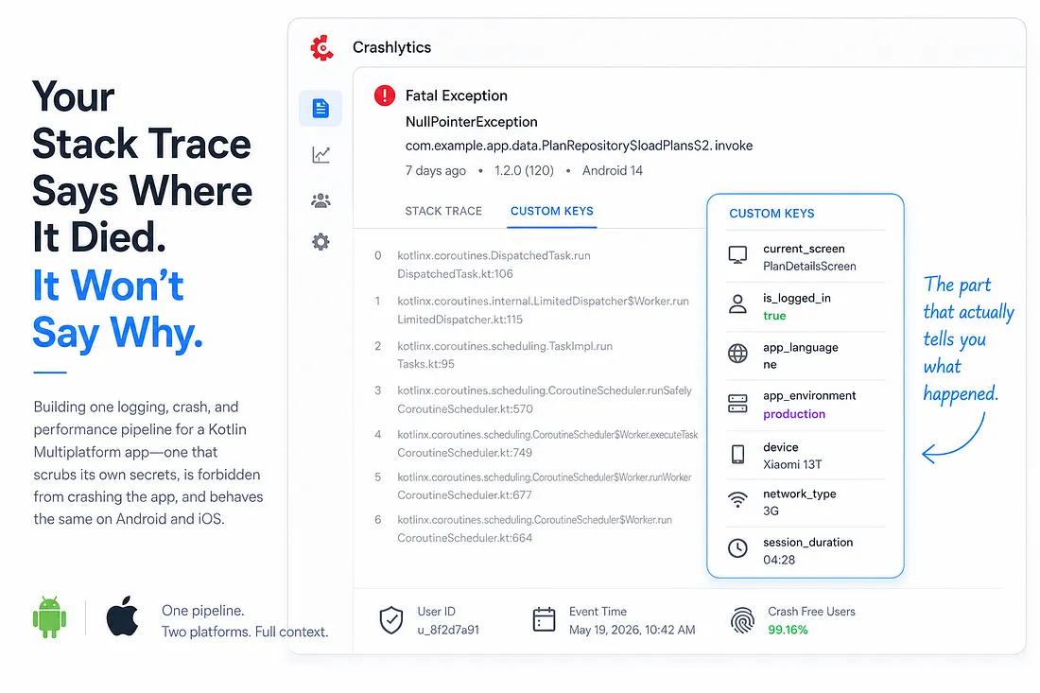The image size is (1040, 693).
Task: Switch to the CUSTOM KEYS tab
Action: pos(552,211)
